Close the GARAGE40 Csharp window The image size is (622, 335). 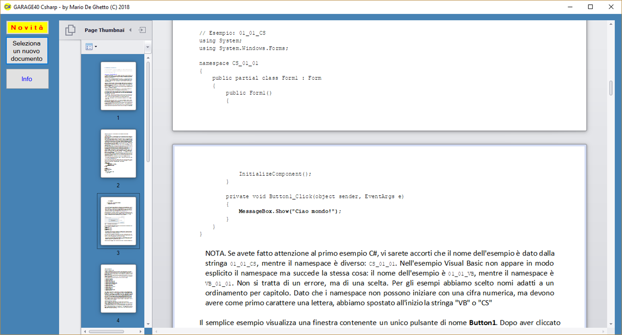coord(611,7)
